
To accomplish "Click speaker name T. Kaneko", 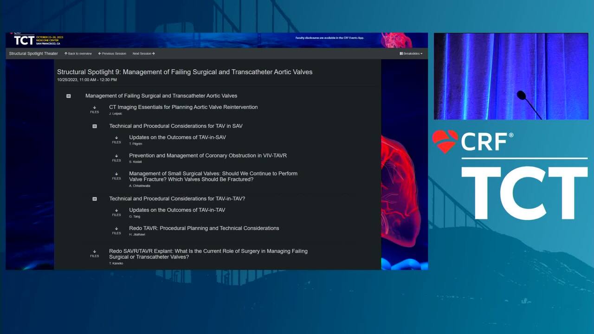I will click(116, 263).
